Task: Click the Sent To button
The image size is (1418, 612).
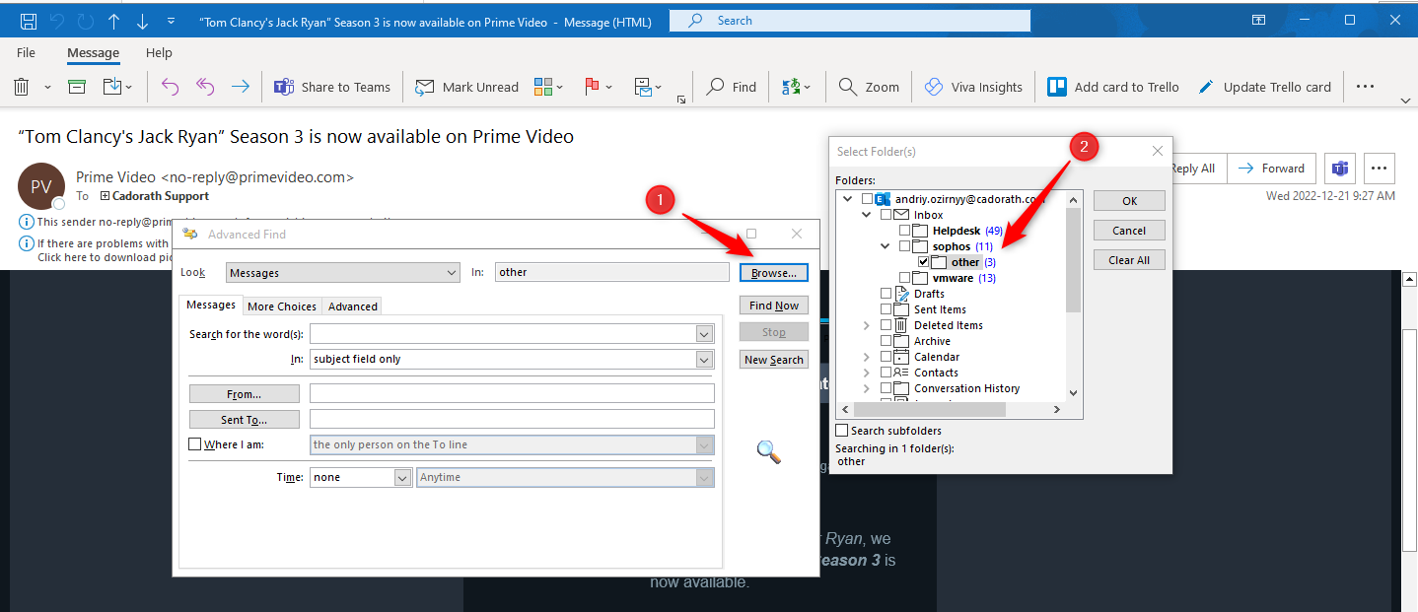Action: point(245,420)
